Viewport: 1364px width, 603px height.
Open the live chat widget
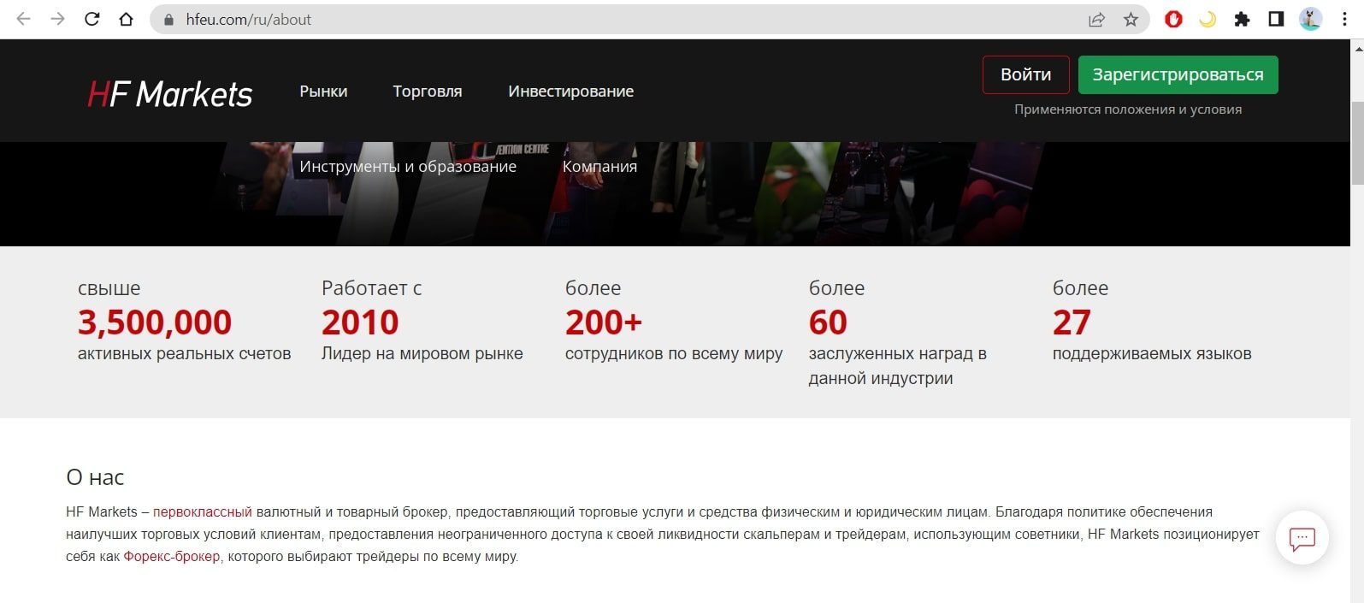click(x=1302, y=538)
